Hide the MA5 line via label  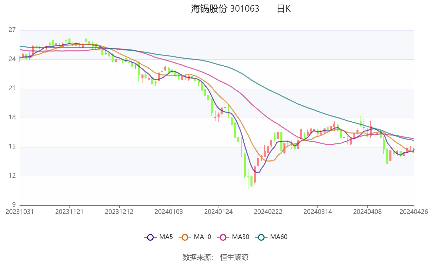(166, 237)
